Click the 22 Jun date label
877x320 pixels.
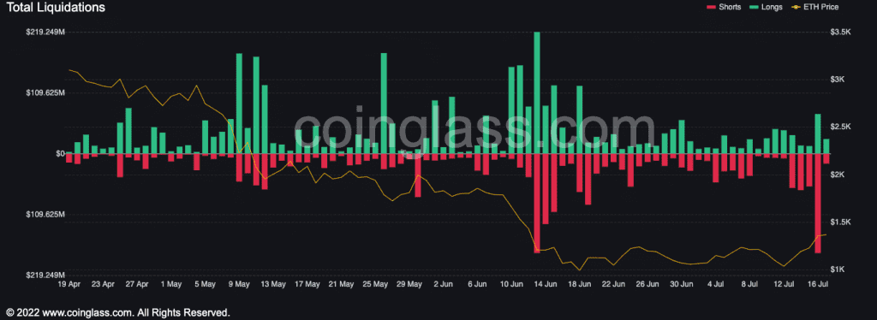click(613, 284)
